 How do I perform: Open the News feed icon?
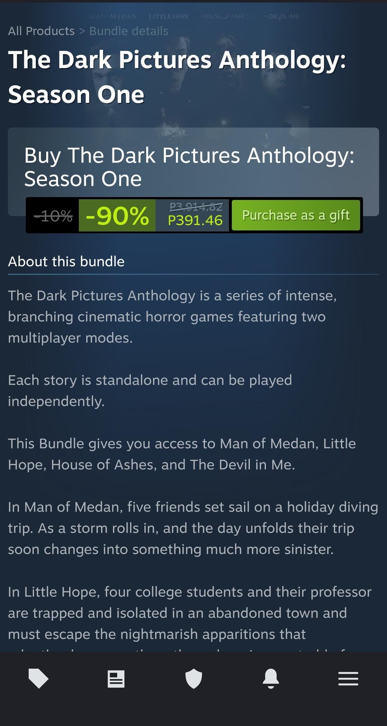[x=116, y=679]
